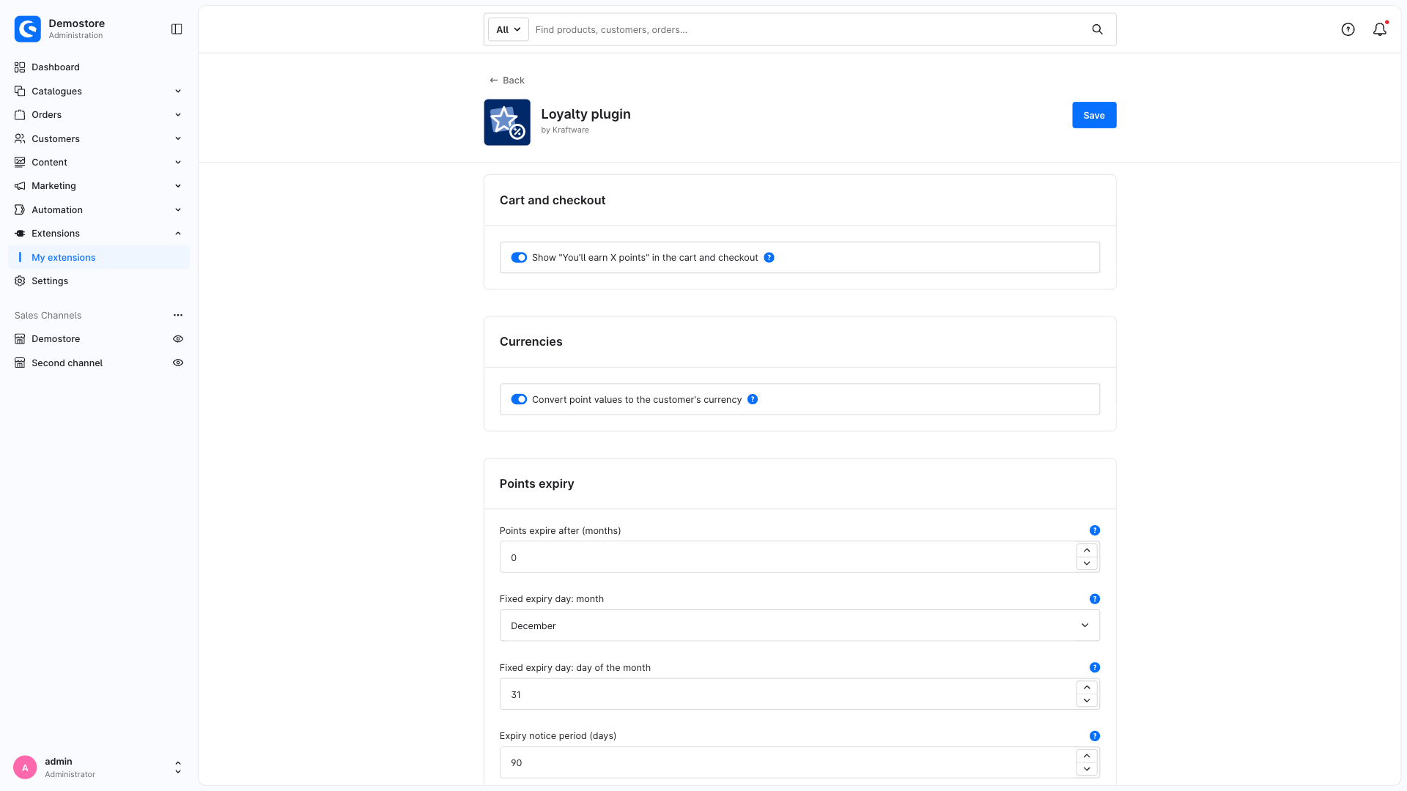Expand the Catalogues menu chevron
Viewport: 1407px width, 791px height.
[178, 91]
